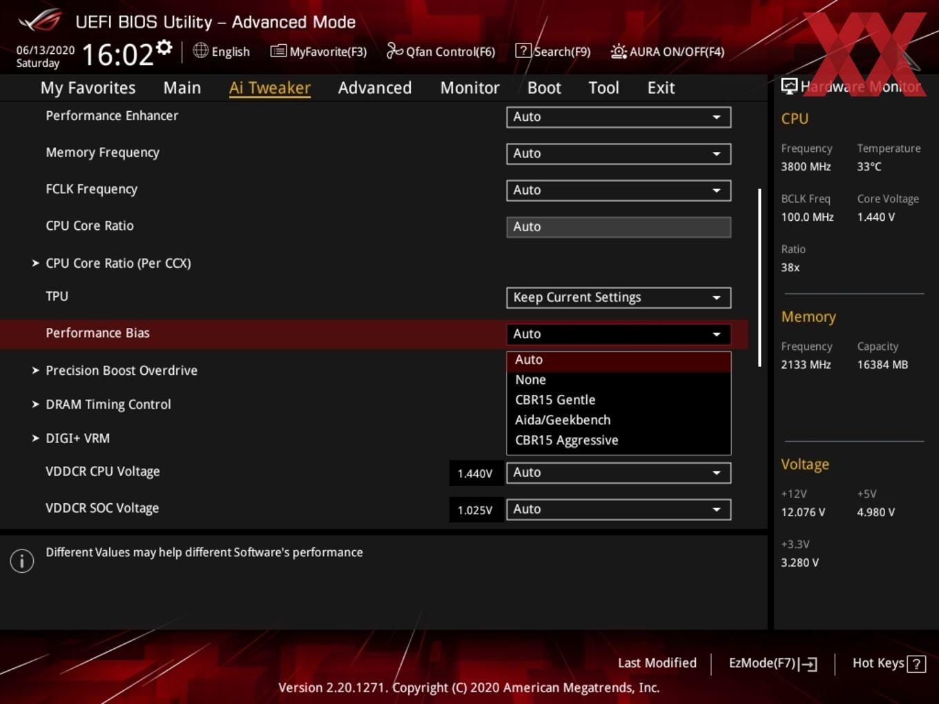Open the VDDCR SOC Voltage Auto dropdown

tap(619, 509)
